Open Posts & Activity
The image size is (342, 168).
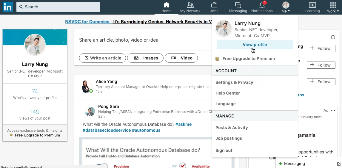tap(232, 128)
